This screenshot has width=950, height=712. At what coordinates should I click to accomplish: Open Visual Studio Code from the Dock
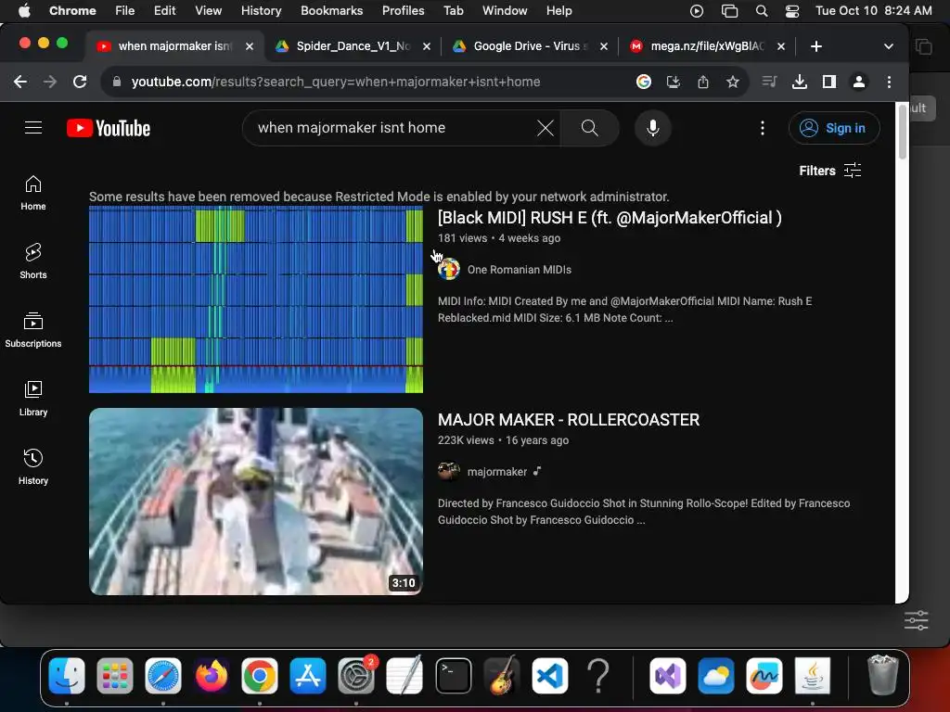coord(550,676)
